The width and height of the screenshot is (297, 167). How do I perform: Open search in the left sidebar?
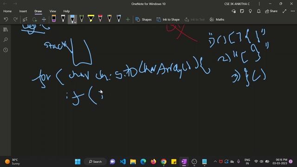(x=6, y=40)
